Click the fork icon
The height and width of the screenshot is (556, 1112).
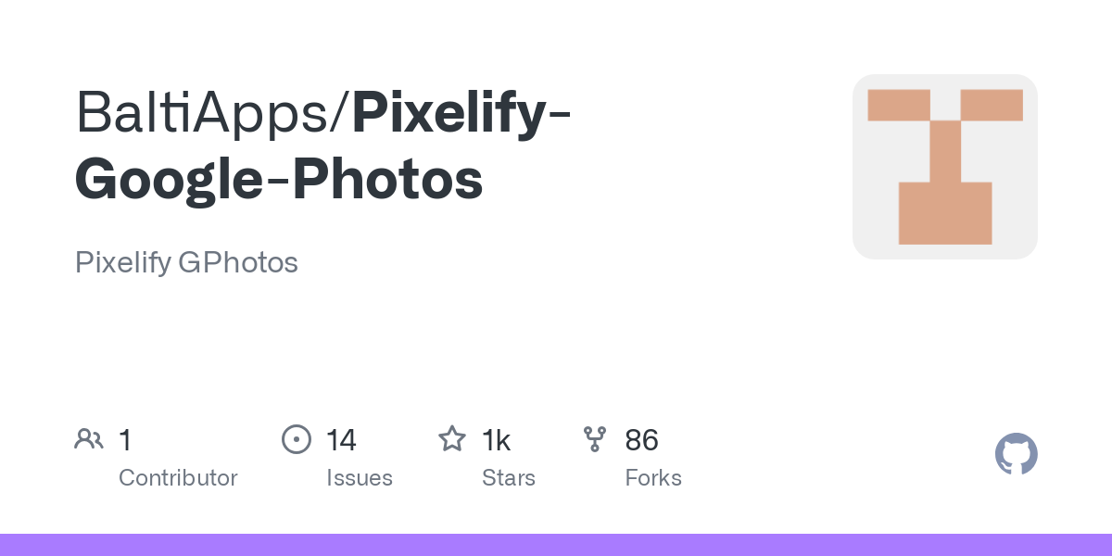pos(594,438)
